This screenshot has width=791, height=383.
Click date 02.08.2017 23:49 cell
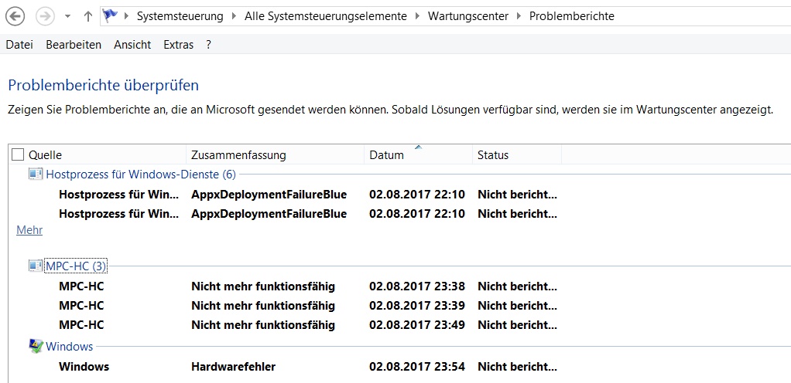(416, 325)
